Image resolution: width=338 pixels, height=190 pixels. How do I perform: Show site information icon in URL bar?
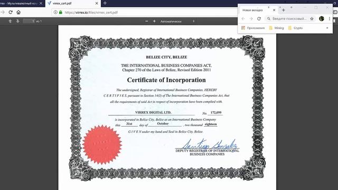coord(55,12)
